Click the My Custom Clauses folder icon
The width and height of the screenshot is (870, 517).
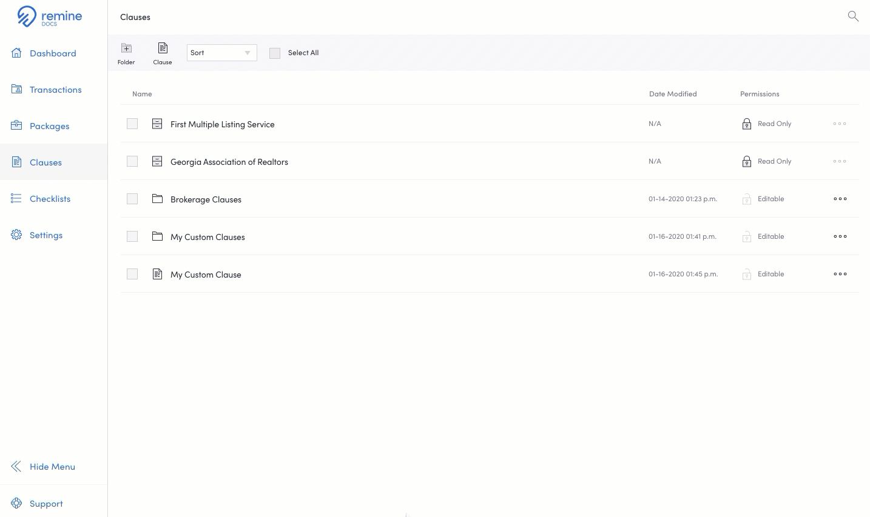pos(157,236)
